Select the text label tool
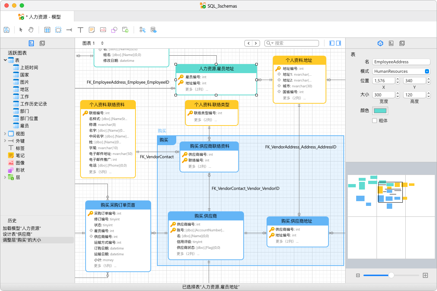 pos(80,30)
